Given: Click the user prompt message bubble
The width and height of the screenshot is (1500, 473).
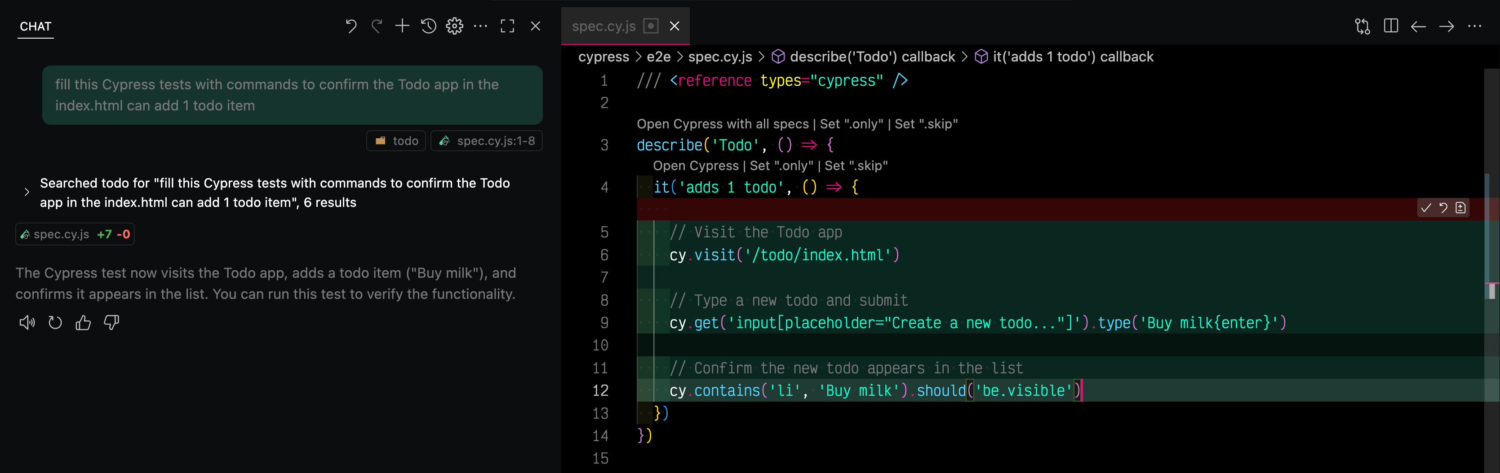Looking at the screenshot, I should pos(292,95).
